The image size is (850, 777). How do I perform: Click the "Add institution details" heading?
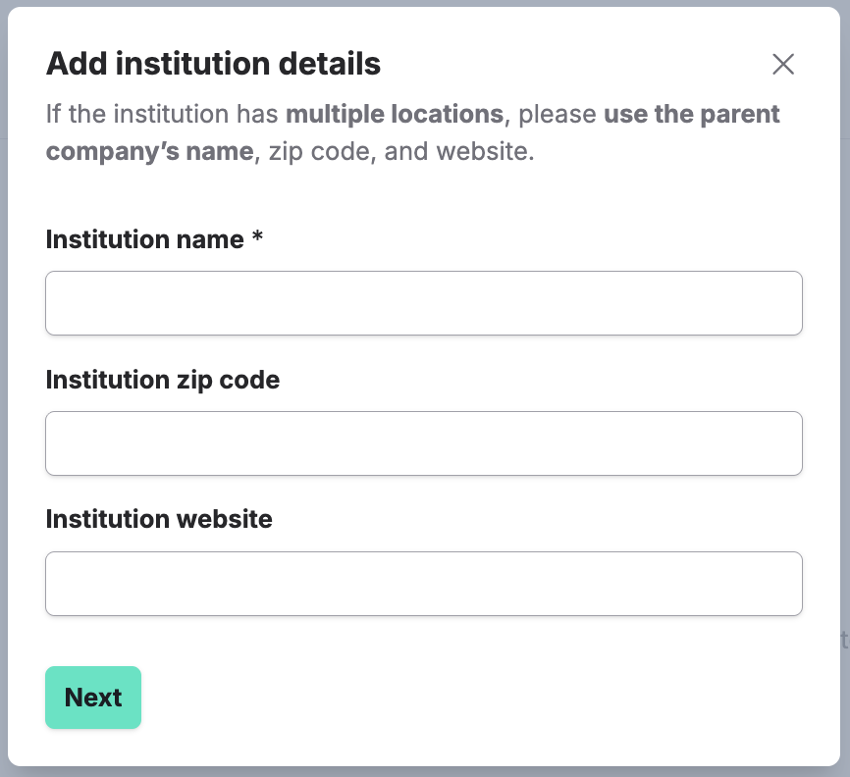tap(214, 65)
